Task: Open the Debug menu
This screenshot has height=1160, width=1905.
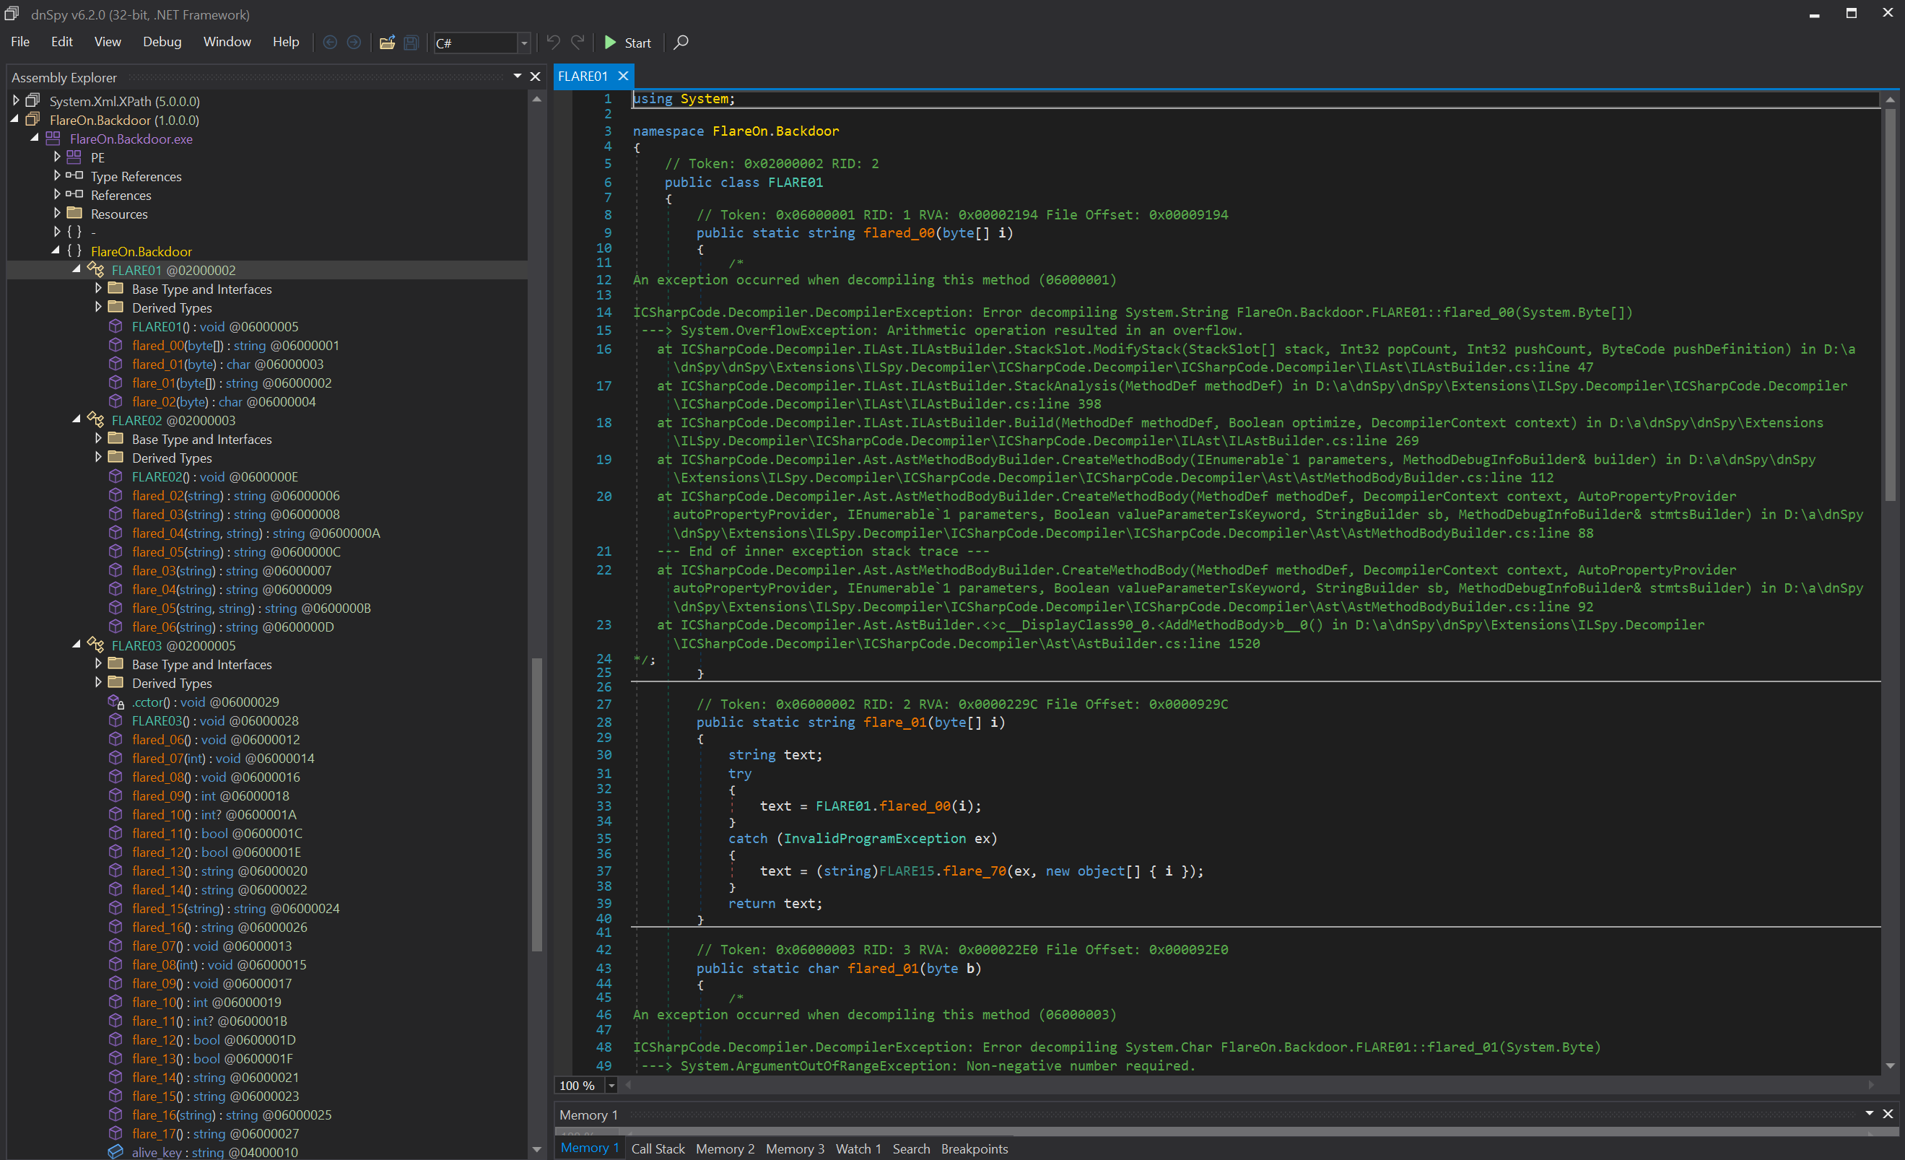Action: click(x=162, y=42)
